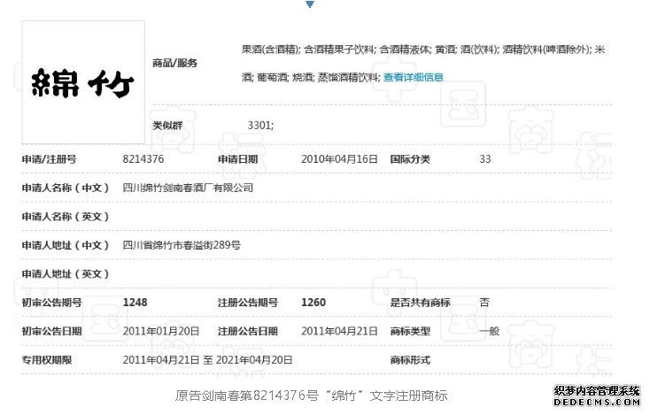Click the caption 原告剑南春第8214376号“绵竹”文字注册商标
Image resolution: width=650 pixels, height=415 pixels.
tap(312, 396)
